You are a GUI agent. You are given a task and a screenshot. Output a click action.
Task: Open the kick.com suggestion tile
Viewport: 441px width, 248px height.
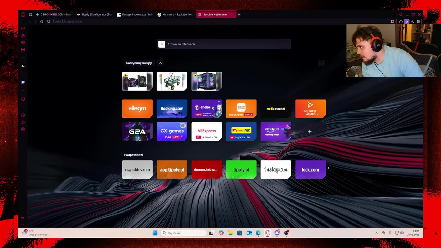click(x=310, y=169)
